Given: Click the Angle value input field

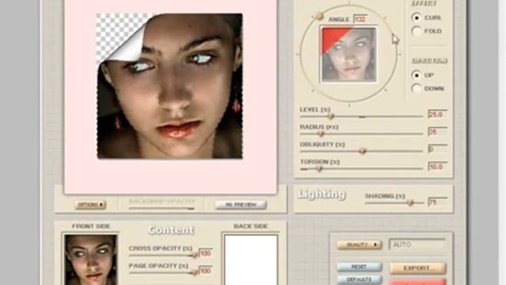Looking at the screenshot, I should (361, 19).
